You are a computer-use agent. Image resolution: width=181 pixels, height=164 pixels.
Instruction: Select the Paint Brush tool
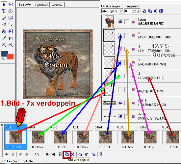4,18
